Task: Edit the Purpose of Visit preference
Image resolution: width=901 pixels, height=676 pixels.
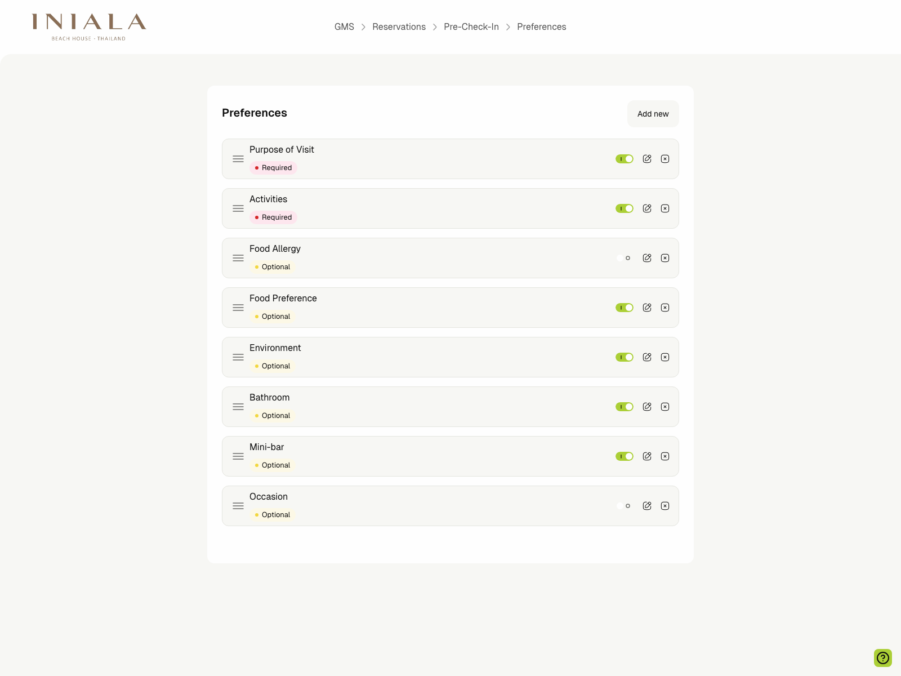Action: coord(647,159)
